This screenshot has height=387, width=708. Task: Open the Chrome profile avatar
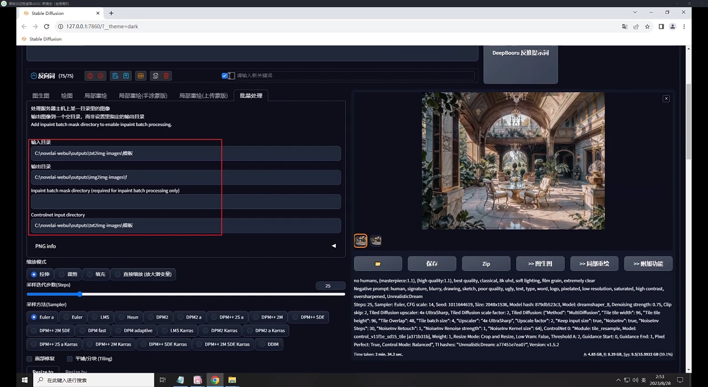pos(673,27)
